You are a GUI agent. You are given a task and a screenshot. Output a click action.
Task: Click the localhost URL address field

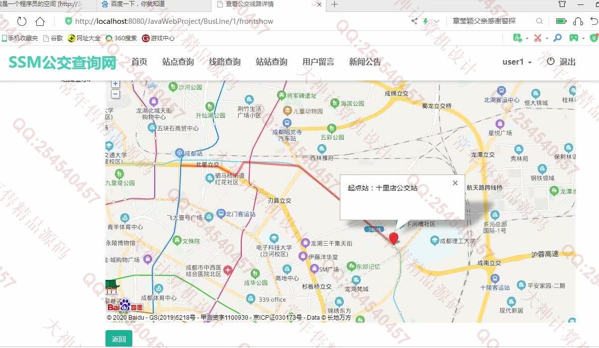pyautogui.click(x=174, y=21)
